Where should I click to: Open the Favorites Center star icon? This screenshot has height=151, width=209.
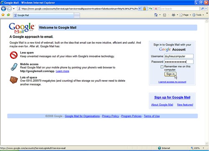pyautogui.click(x=3, y=15)
